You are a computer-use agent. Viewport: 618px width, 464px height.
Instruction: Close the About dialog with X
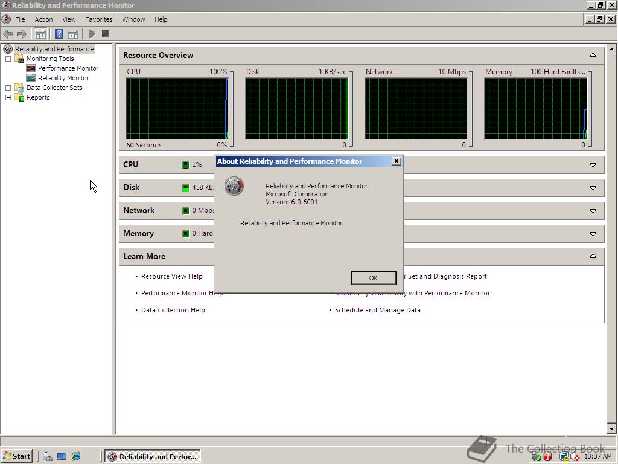[397, 161]
